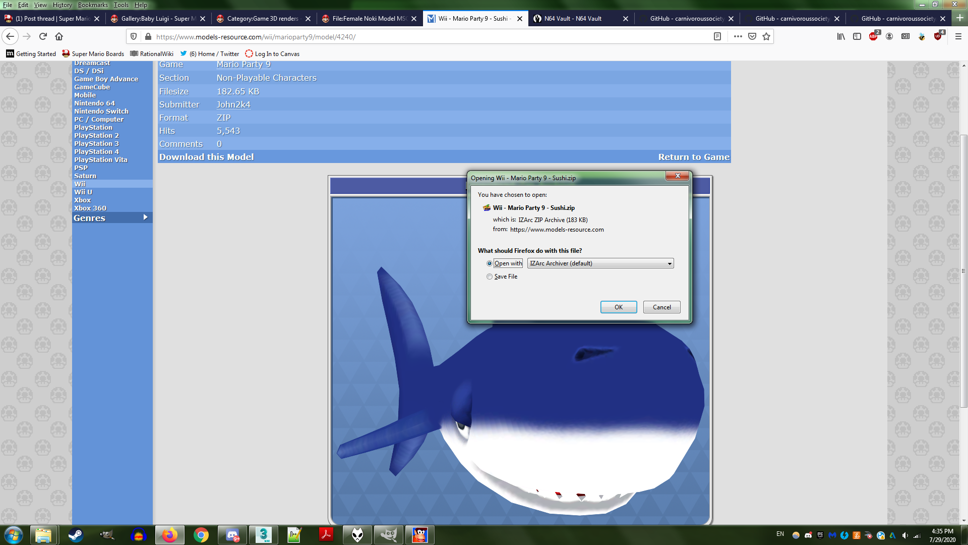968x545 pixels.
Task: Confirm download dialog with OK
Action: pos(619,307)
